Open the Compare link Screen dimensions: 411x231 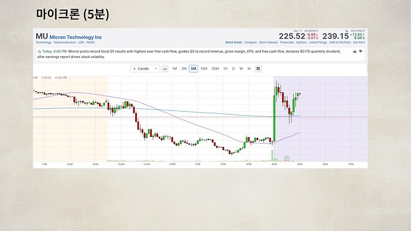250,42
